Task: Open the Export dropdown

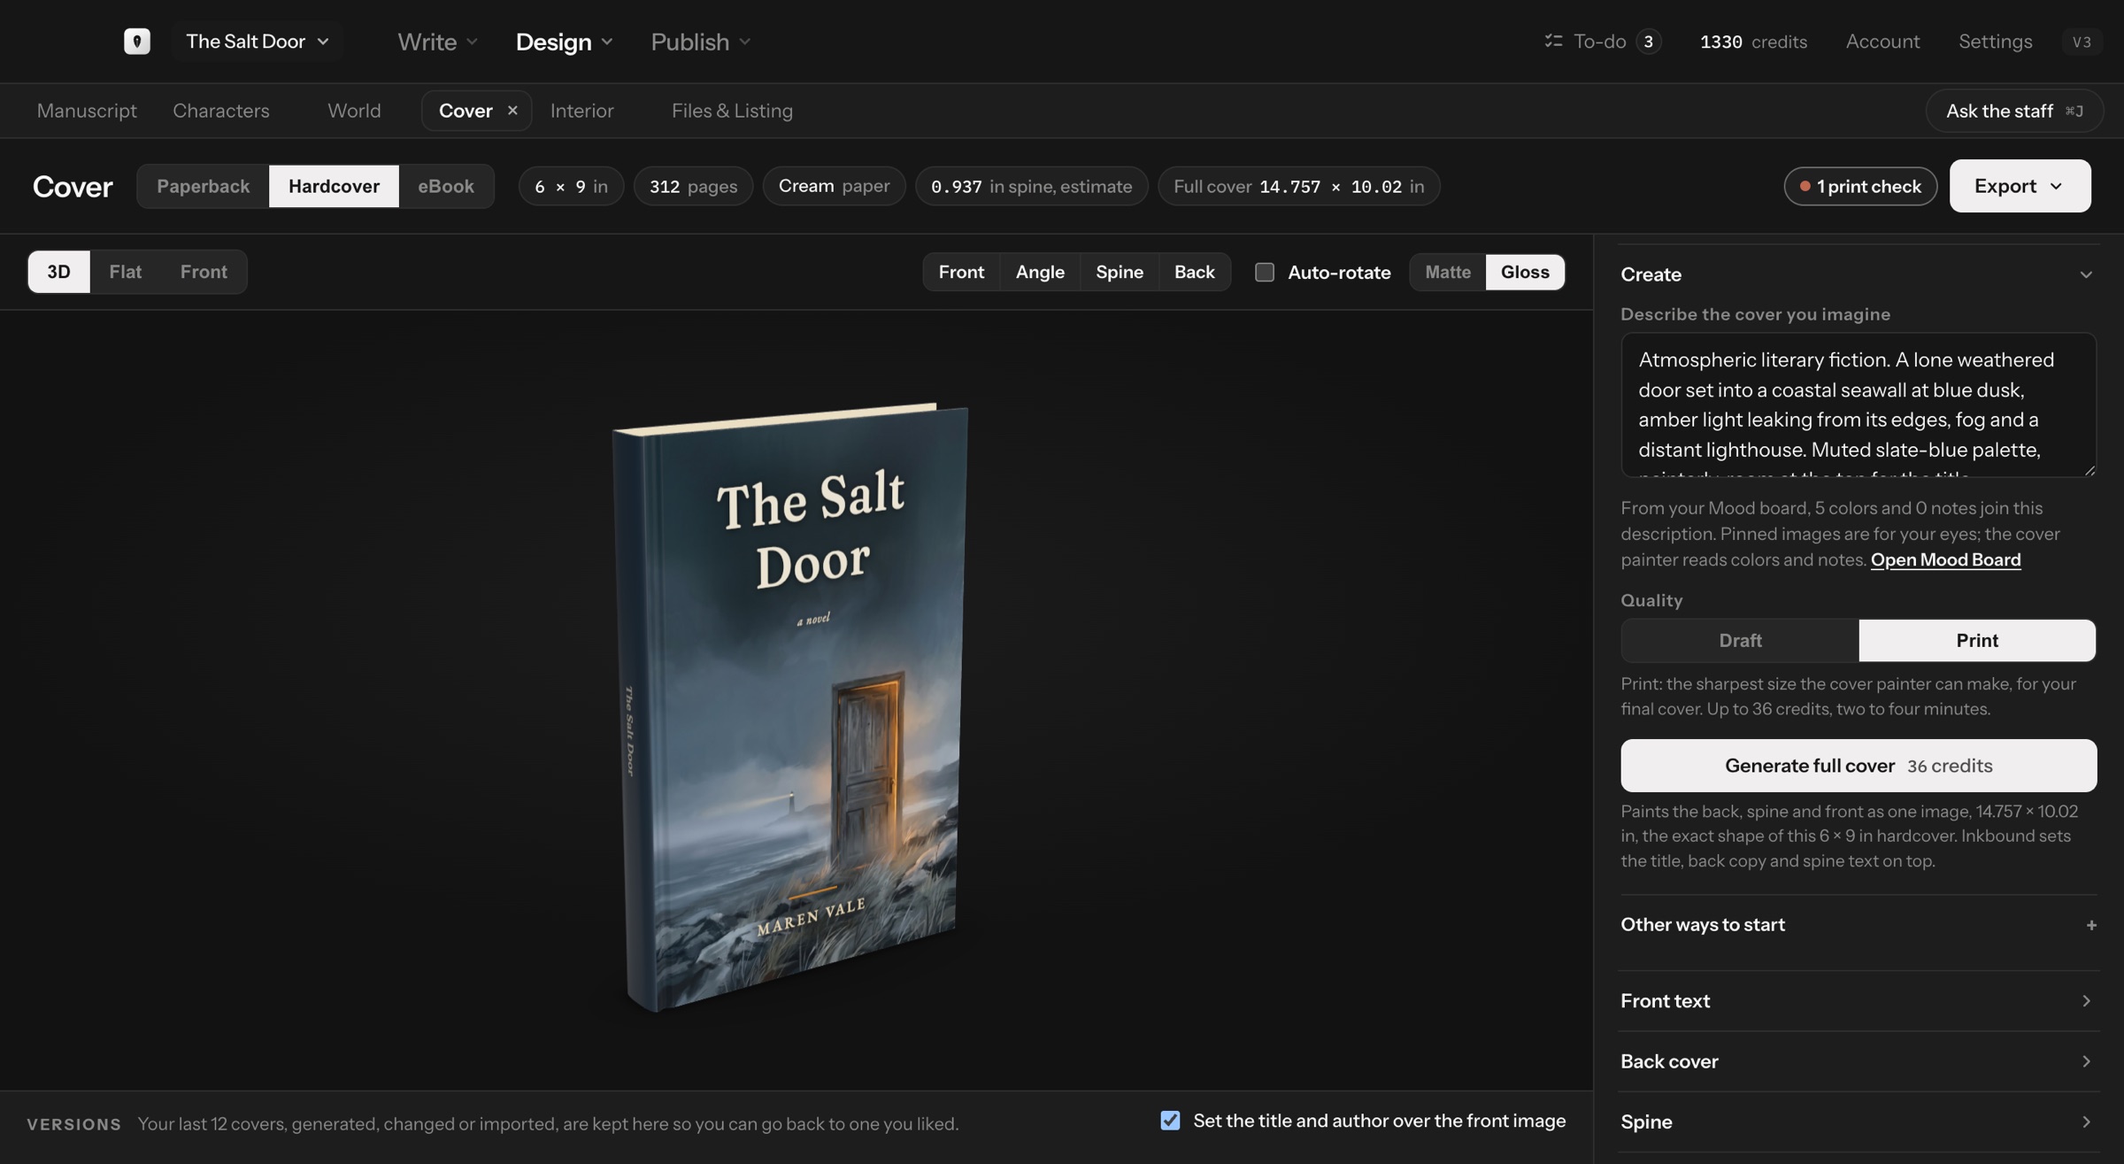Action: click(2020, 186)
